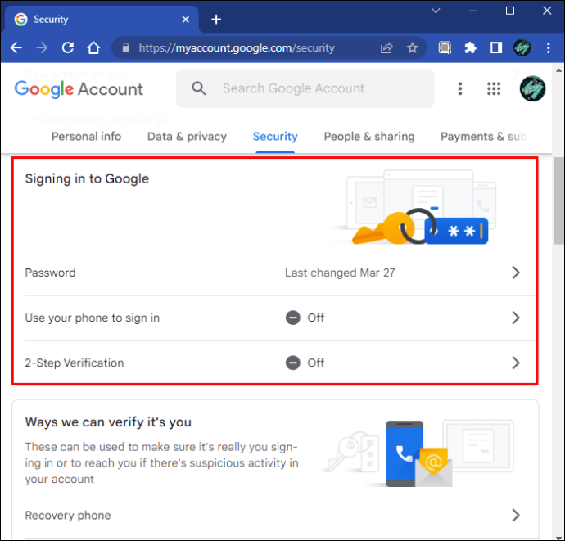This screenshot has width=565, height=541.
Task: Open the Google apps grid
Action: [x=494, y=88]
